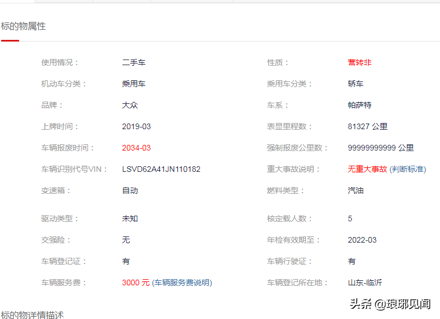Viewport: 440px width, 319px height.
Task: Click the 交强险 value 无
Action: pyautogui.click(x=126, y=240)
